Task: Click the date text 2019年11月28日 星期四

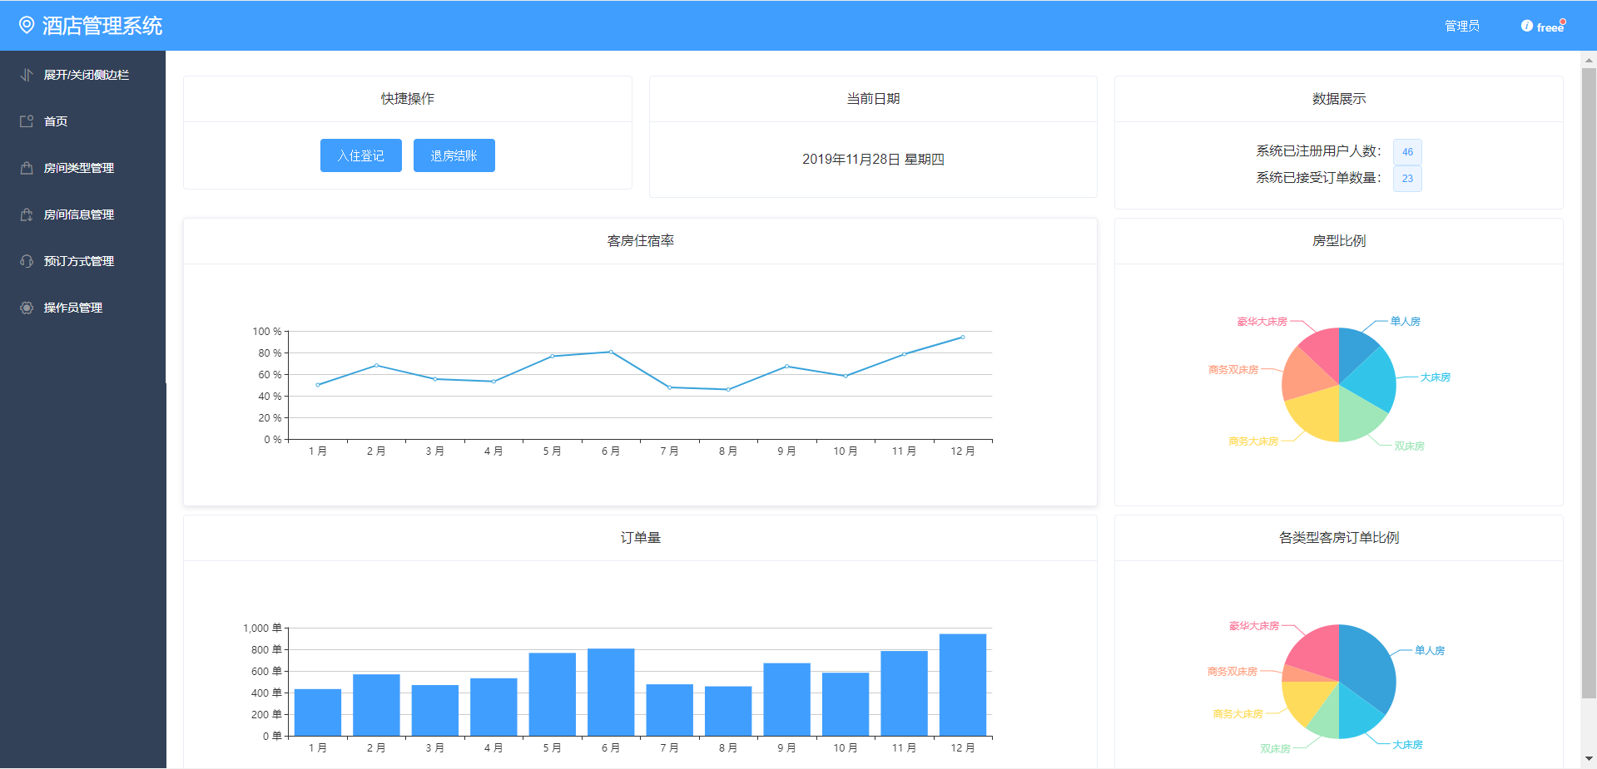Action: [x=873, y=160]
